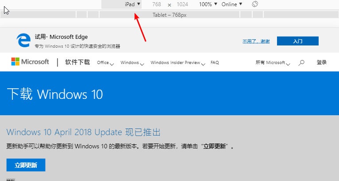This screenshot has width=339, height=181.
Task: Open the 100% zoom dropdown
Action: (x=208, y=4)
